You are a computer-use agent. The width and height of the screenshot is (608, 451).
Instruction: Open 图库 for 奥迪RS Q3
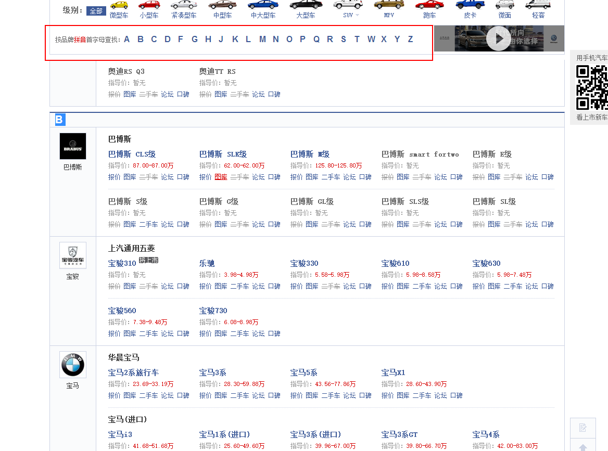point(130,94)
